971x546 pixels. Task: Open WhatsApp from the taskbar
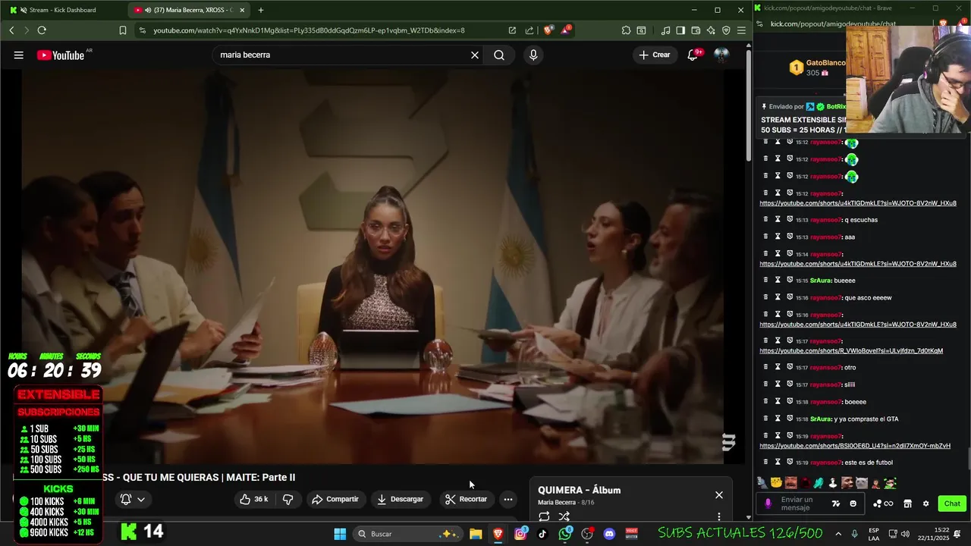[565, 534]
